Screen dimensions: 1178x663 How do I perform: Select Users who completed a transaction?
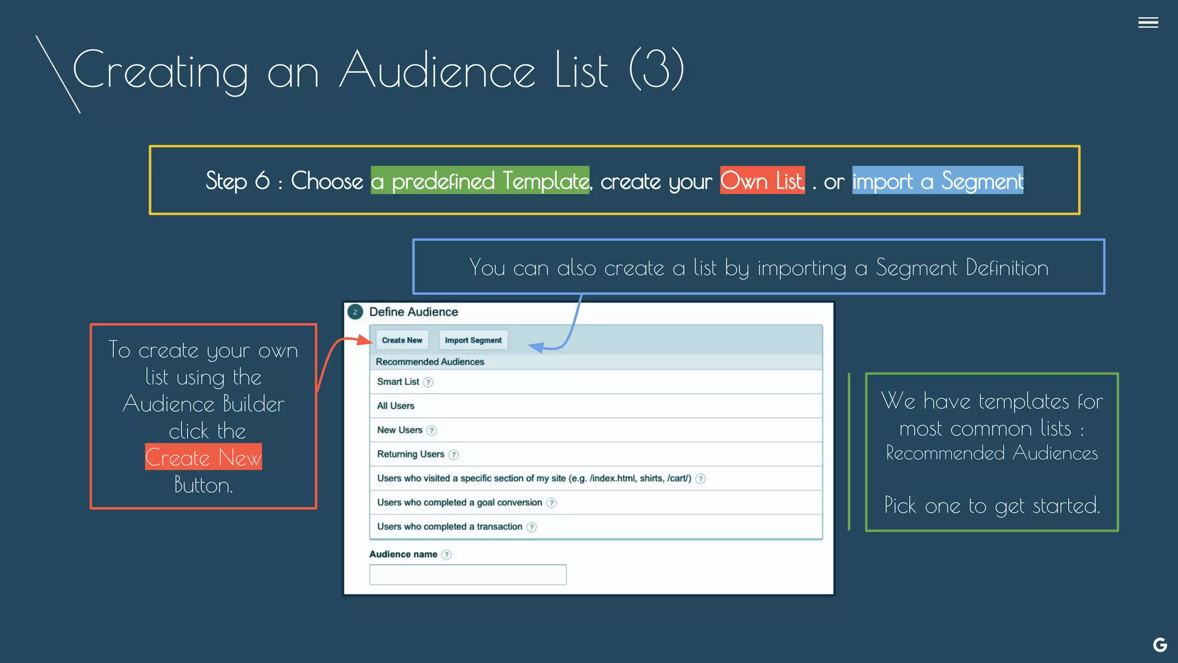click(596, 527)
